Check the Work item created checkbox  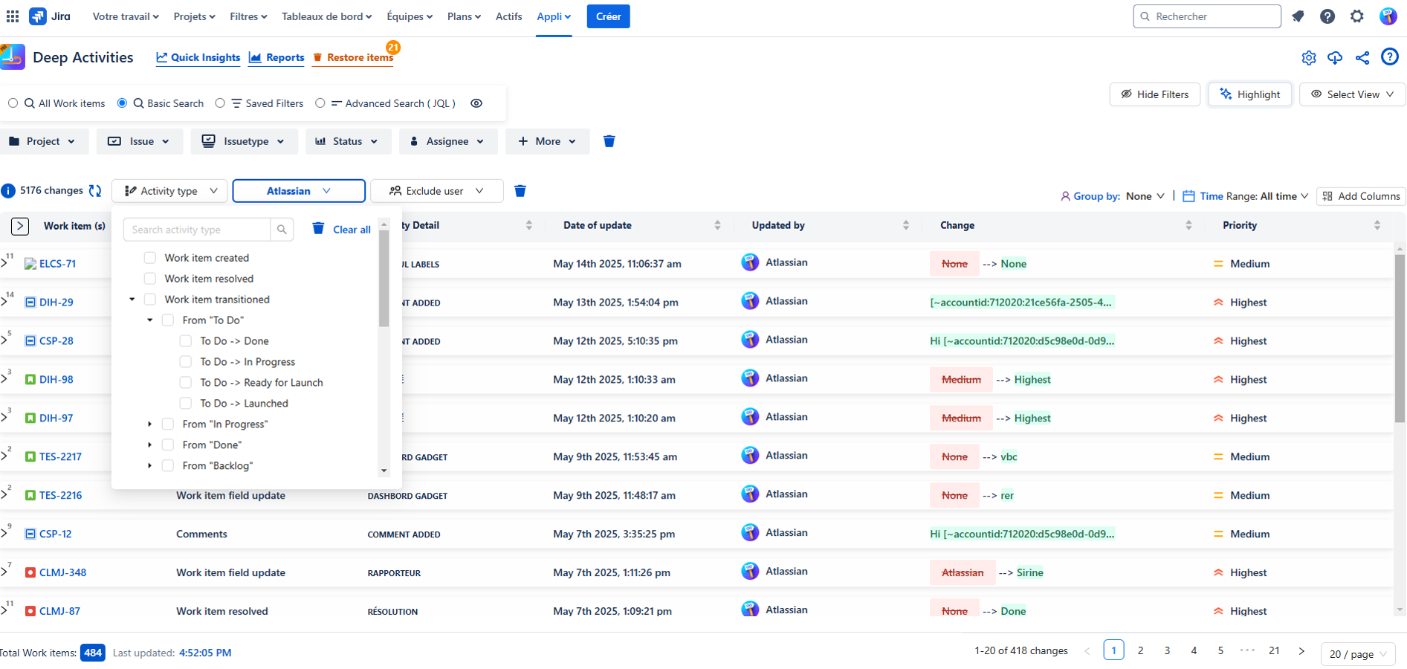pos(150,258)
